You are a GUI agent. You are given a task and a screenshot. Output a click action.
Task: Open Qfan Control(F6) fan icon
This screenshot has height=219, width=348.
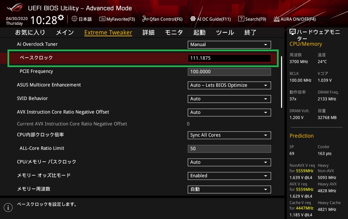[145, 19]
